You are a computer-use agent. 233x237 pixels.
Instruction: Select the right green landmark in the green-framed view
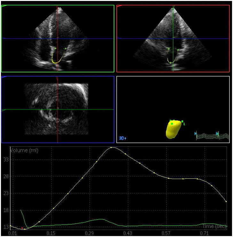[66, 49]
